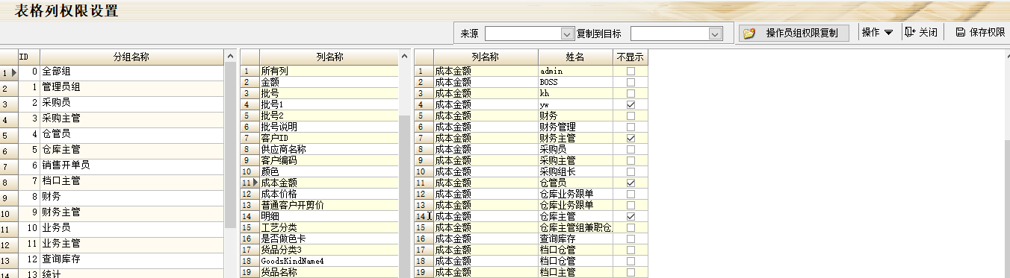Check 不显示 for 财务管理 user
Image resolution: width=1010 pixels, height=278 pixels.
point(631,127)
